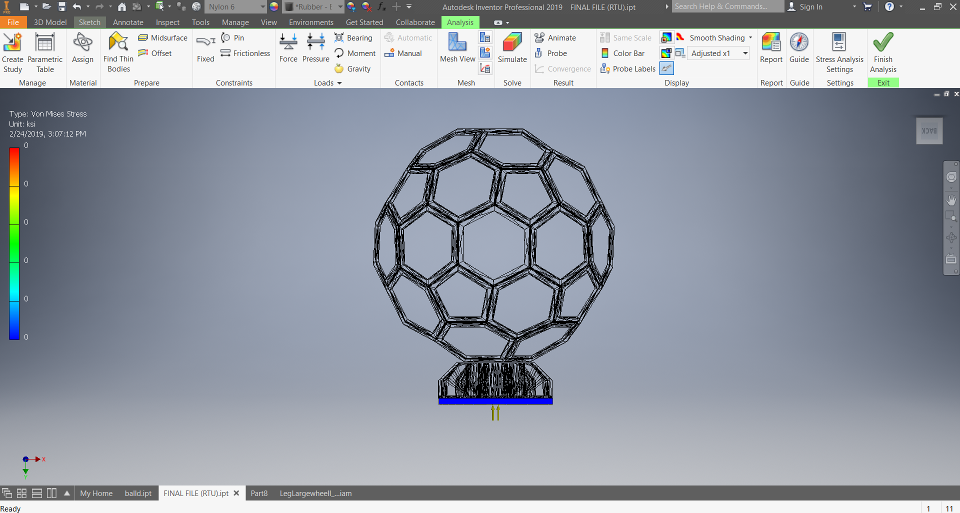Add a Fixed constraint
The height and width of the screenshot is (513, 960).
(205, 48)
